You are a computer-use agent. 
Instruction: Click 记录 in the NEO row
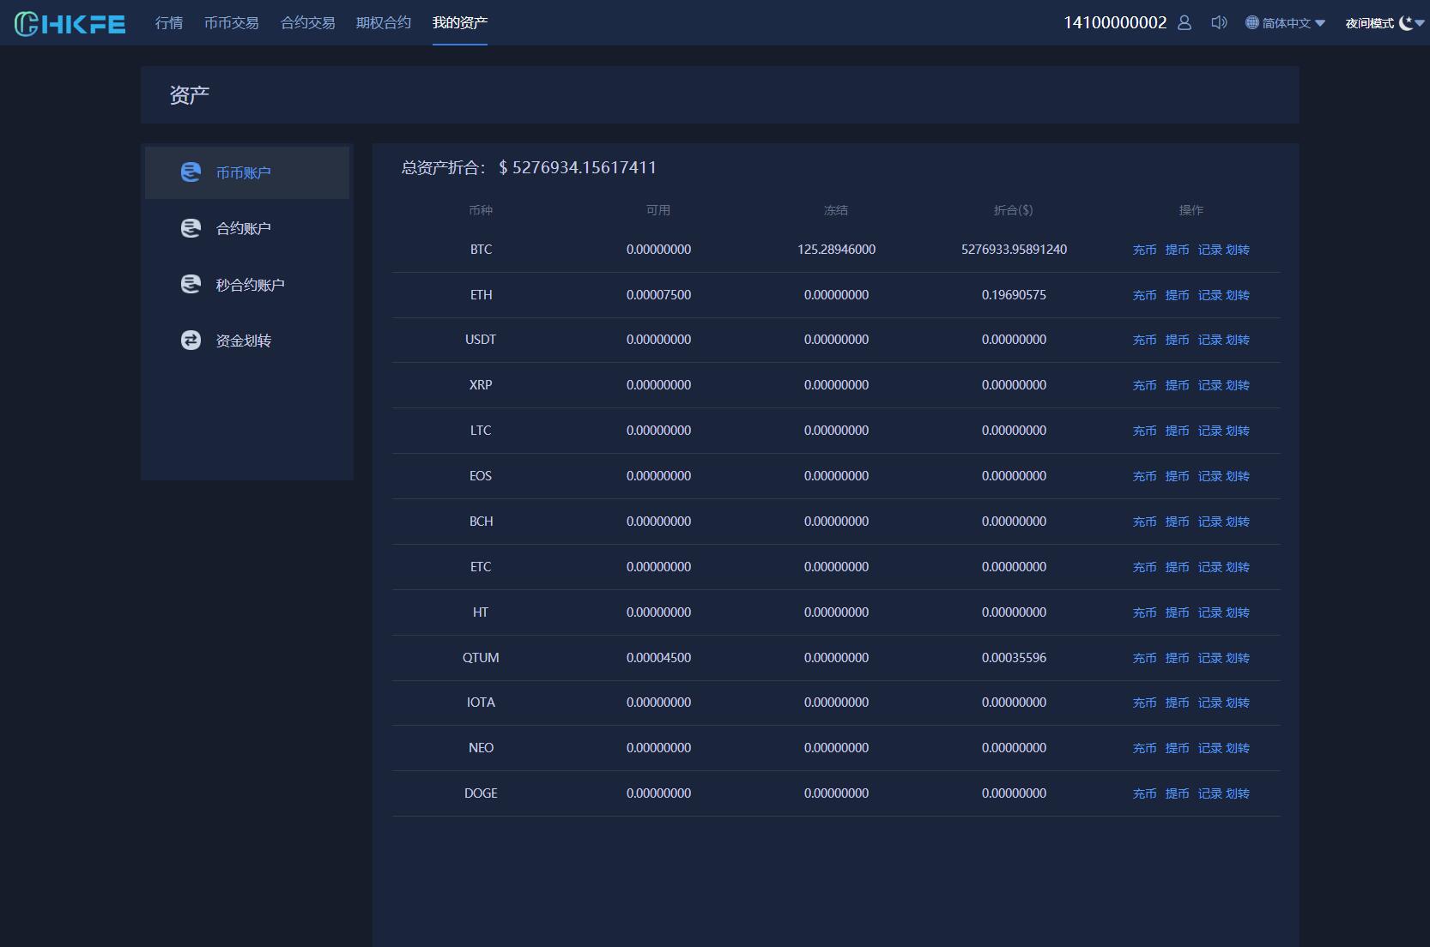pyautogui.click(x=1209, y=748)
